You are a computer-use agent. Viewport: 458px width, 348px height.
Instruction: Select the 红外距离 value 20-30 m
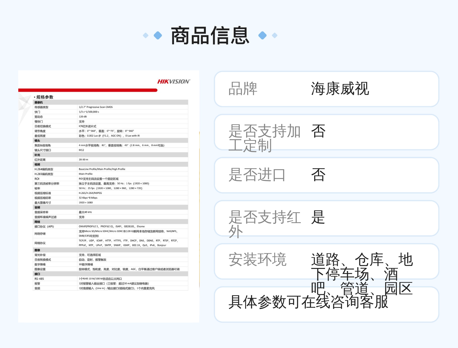[x=84, y=159]
